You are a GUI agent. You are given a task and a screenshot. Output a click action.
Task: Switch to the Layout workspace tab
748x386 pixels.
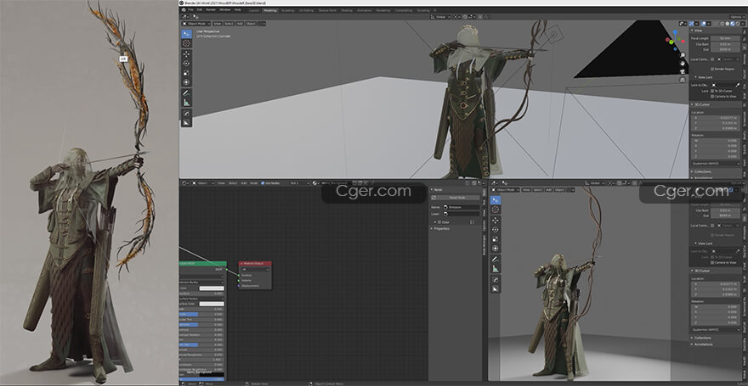(x=254, y=10)
